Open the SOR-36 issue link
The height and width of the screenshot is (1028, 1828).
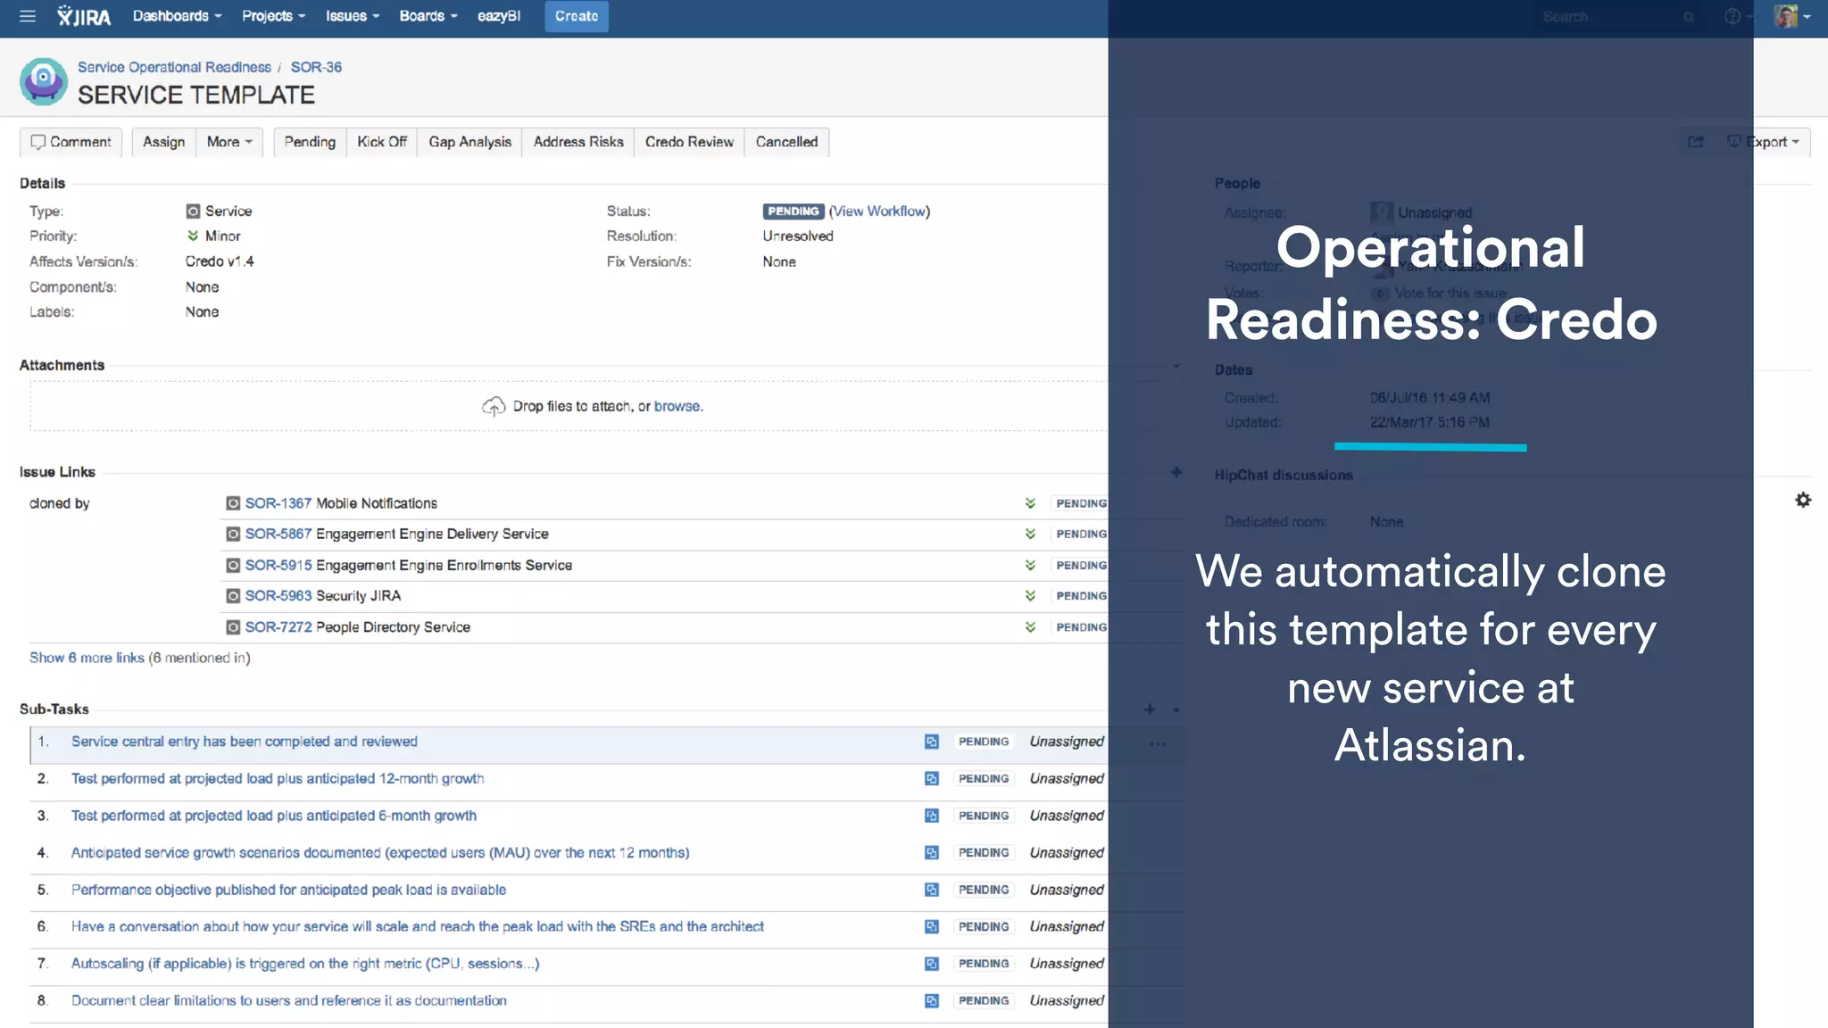click(x=316, y=67)
